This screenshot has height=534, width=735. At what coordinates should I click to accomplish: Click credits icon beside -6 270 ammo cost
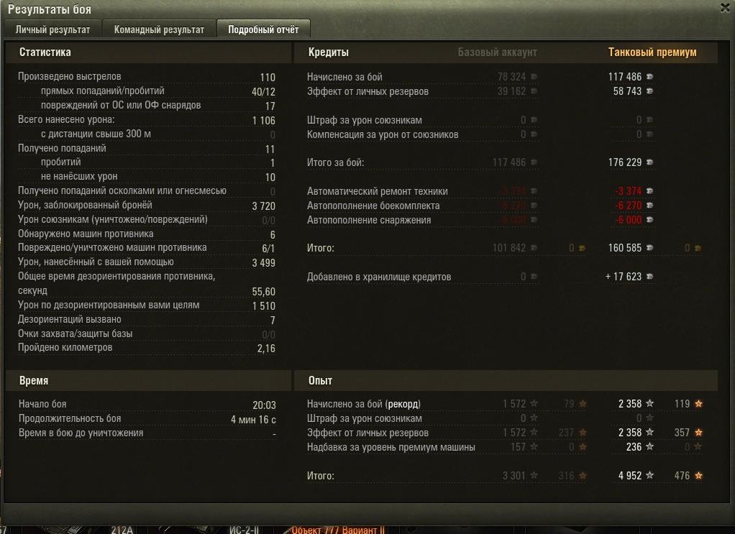pyautogui.click(x=649, y=206)
